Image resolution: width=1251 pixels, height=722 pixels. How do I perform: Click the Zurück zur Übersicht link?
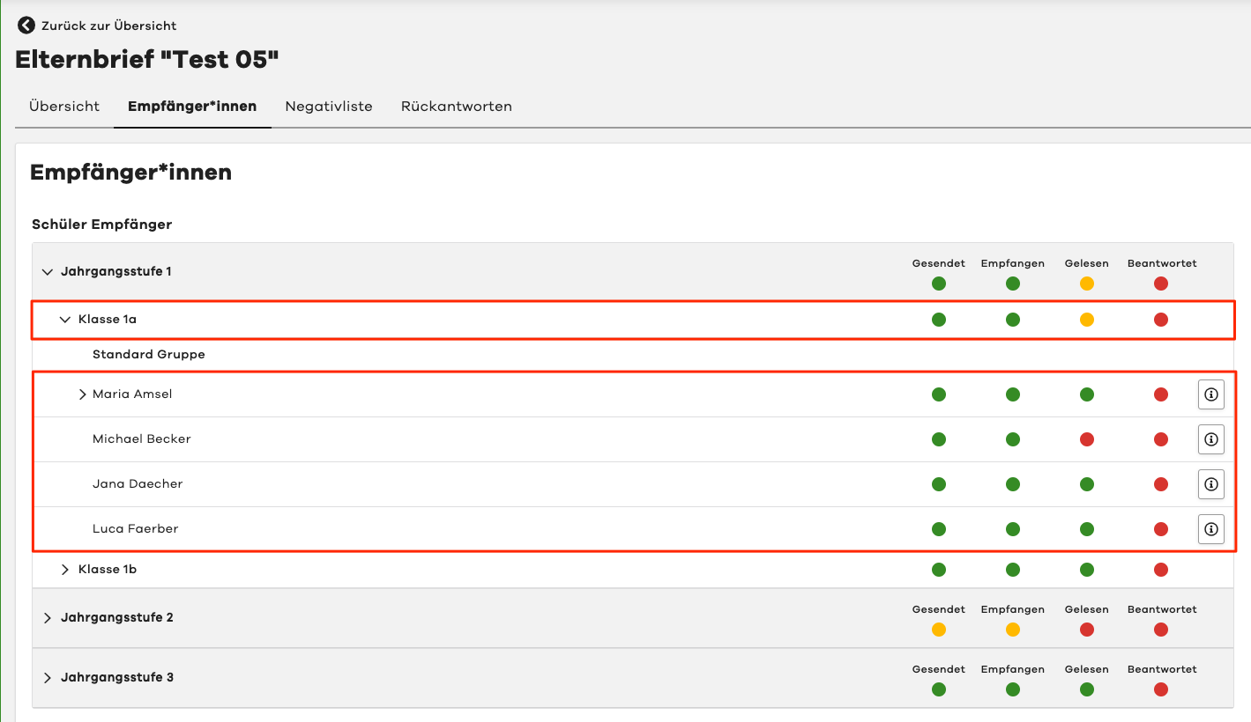pos(108,26)
